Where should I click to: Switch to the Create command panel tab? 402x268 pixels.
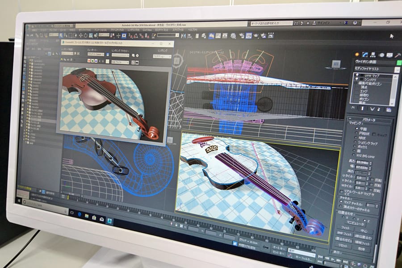(x=357, y=54)
